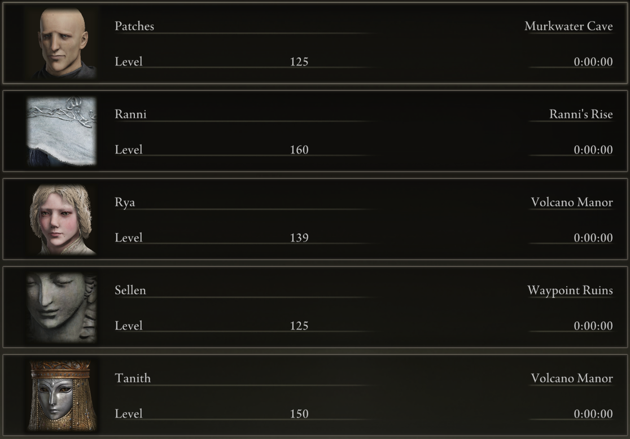The image size is (630, 439).
Task: Click Tanith's Volcano Manor location
Action: coord(572,379)
